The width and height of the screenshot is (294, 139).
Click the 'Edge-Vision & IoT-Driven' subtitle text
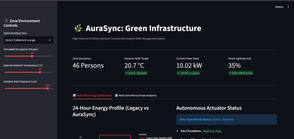(119, 39)
